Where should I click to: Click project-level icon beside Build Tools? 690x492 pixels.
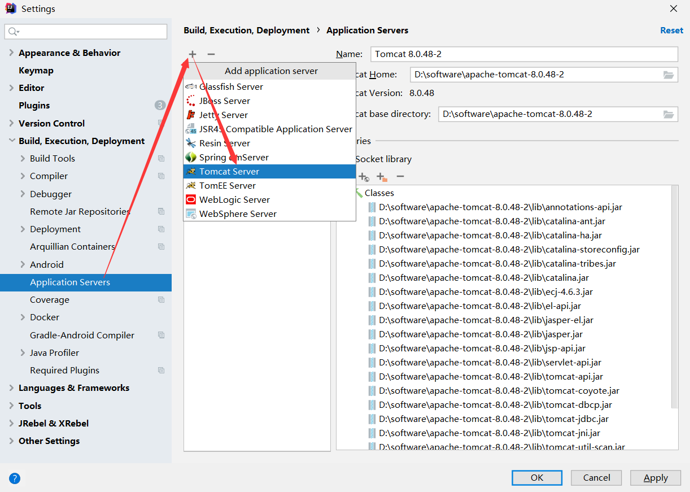pyautogui.click(x=161, y=159)
